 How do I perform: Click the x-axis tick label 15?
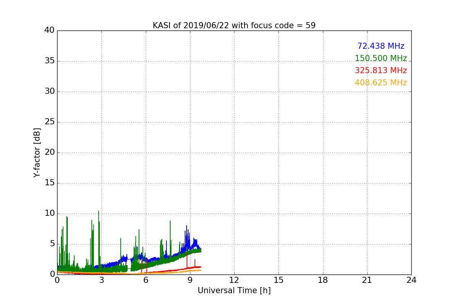click(278, 280)
